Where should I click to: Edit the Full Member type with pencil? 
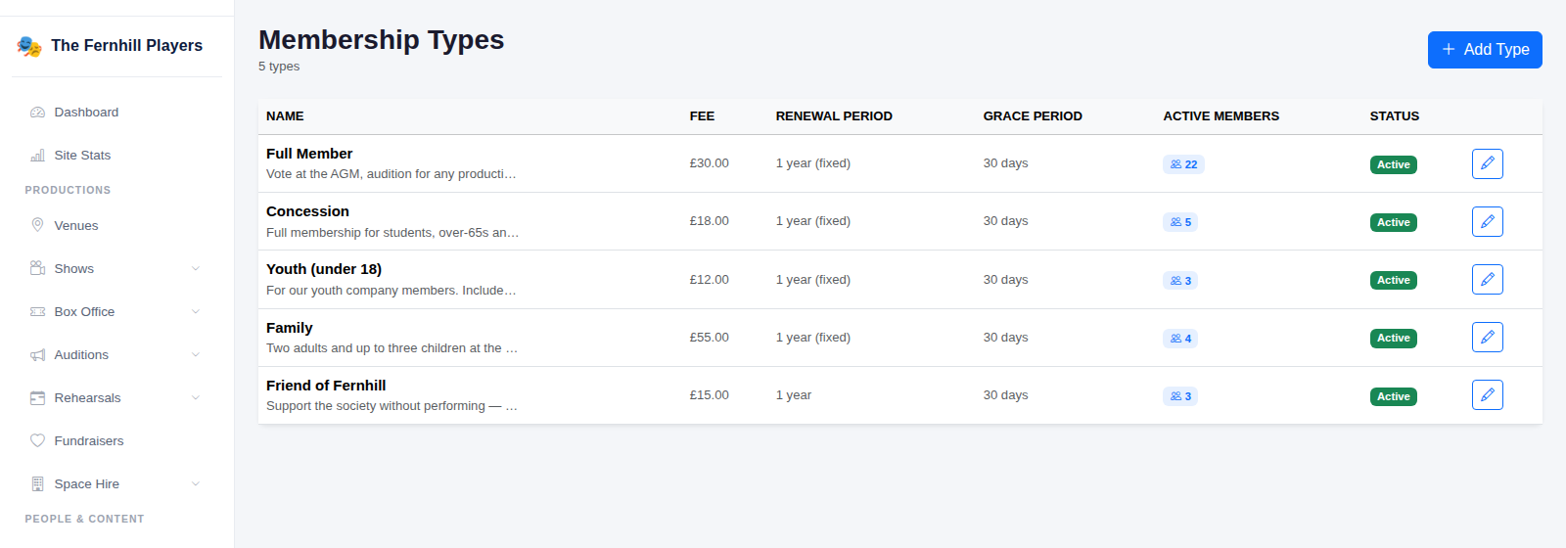pos(1487,163)
